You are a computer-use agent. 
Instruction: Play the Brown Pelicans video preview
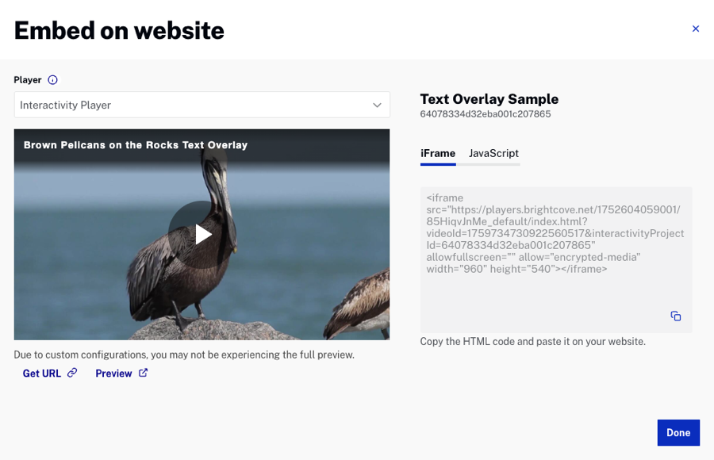click(202, 234)
